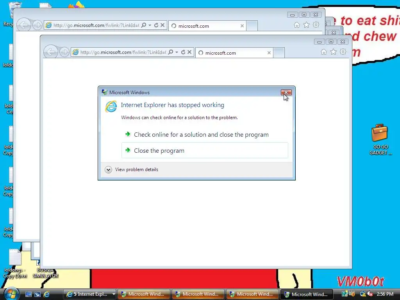Click Switch between windows quick launch icon

tap(37, 294)
